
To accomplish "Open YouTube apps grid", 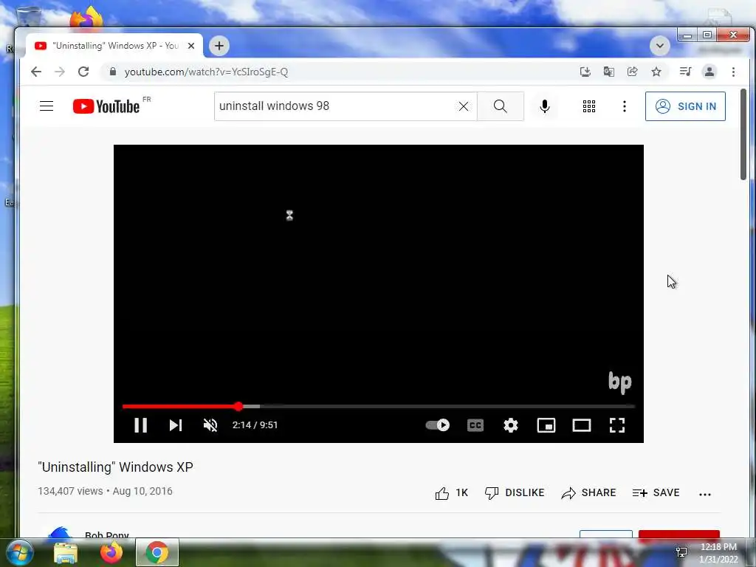I will (588, 106).
